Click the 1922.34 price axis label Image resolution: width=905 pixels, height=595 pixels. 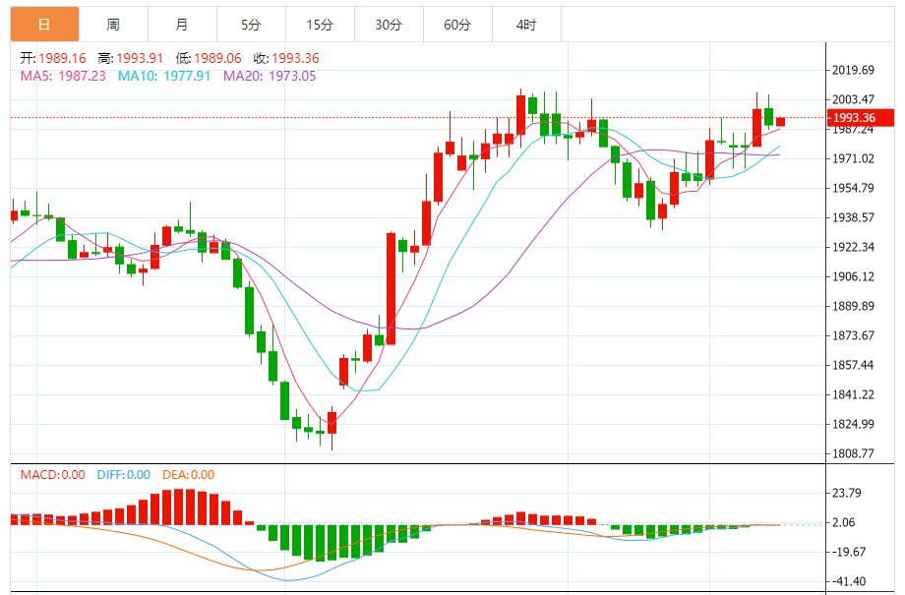coord(853,247)
